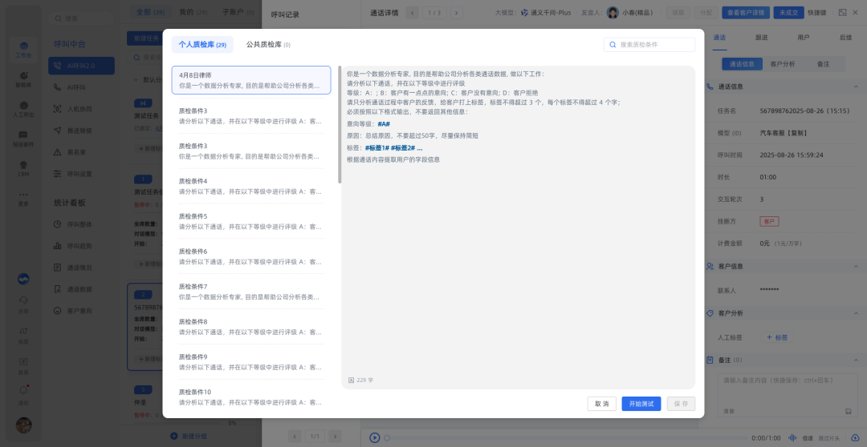This screenshot has height=447, width=867.
Task: Click the 搜索质检条件 search field
Action: click(x=654, y=45)
